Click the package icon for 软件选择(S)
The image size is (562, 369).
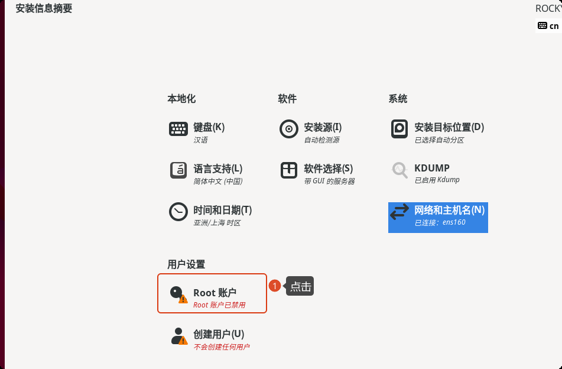289,170
